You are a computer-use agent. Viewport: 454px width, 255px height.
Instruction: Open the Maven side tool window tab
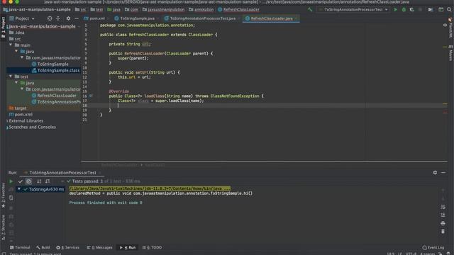point(450,52)
